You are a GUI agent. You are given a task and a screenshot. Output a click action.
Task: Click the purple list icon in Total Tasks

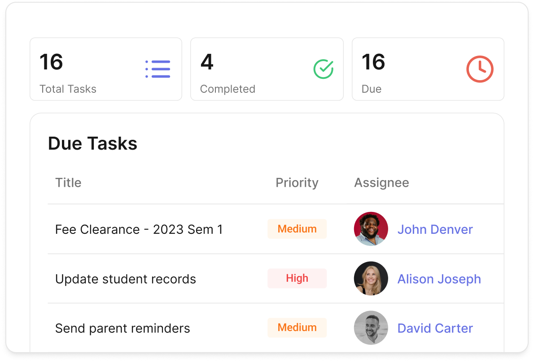pos(158,69)
